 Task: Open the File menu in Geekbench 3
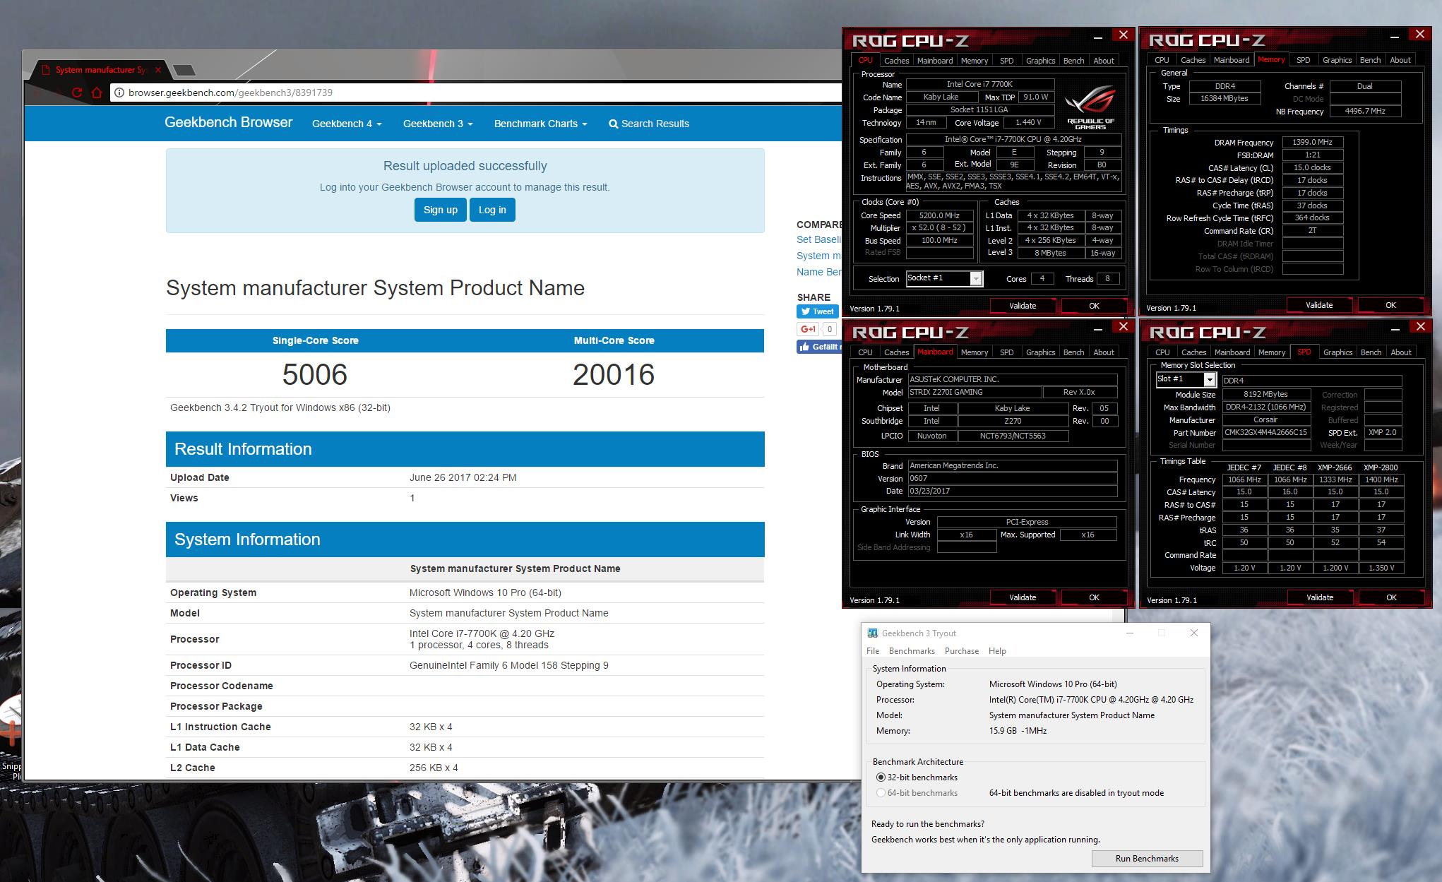point(873,651)
